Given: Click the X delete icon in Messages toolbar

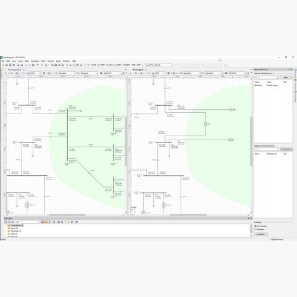Looking at the screenshot, I should click(x=72, y=222).
